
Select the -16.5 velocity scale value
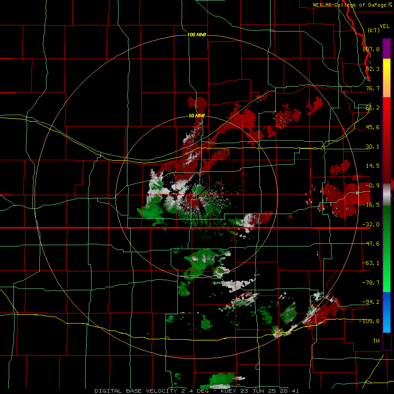tap(371, 205)
